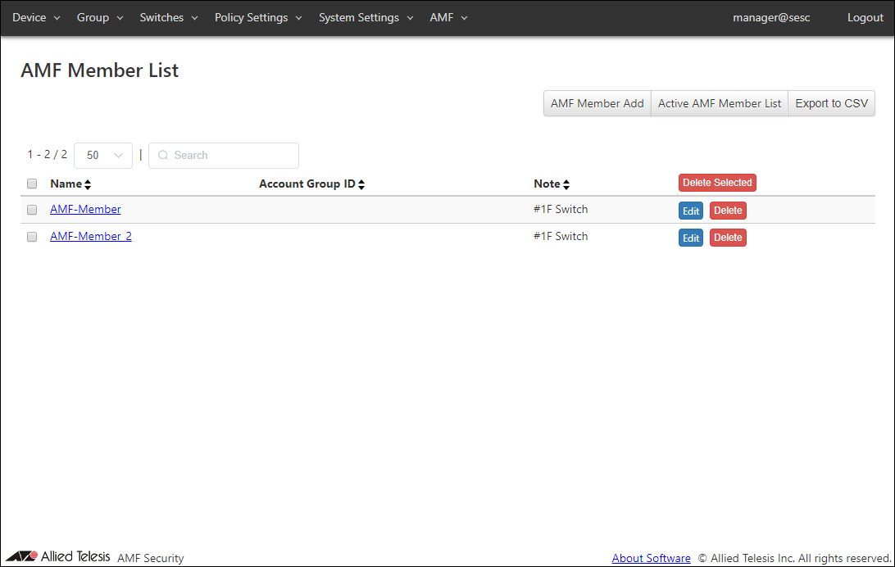This screenshot has width=895, height=567.
Task: Open the Group menu
Action: click(100, 17)
